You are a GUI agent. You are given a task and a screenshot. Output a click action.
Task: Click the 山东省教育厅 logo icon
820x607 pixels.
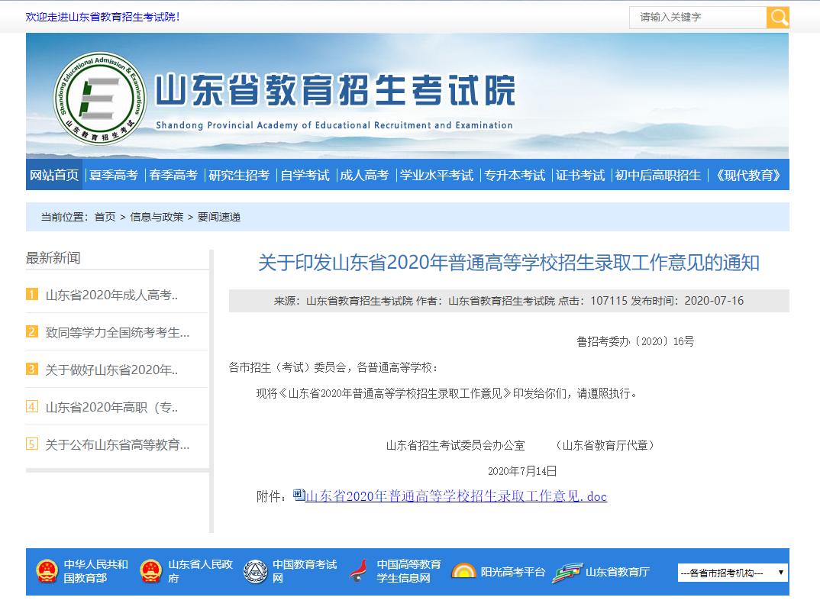point(568,572)
